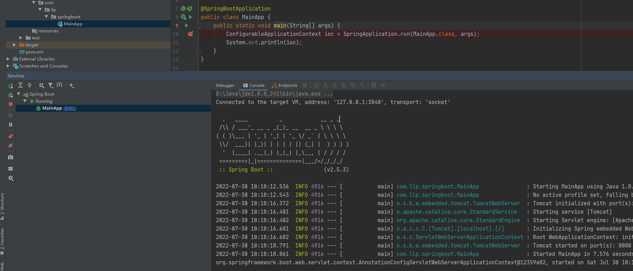Viewport: 633px width, 271px height.
Task: Switch to the Console tab
Action: pos(254,85)
